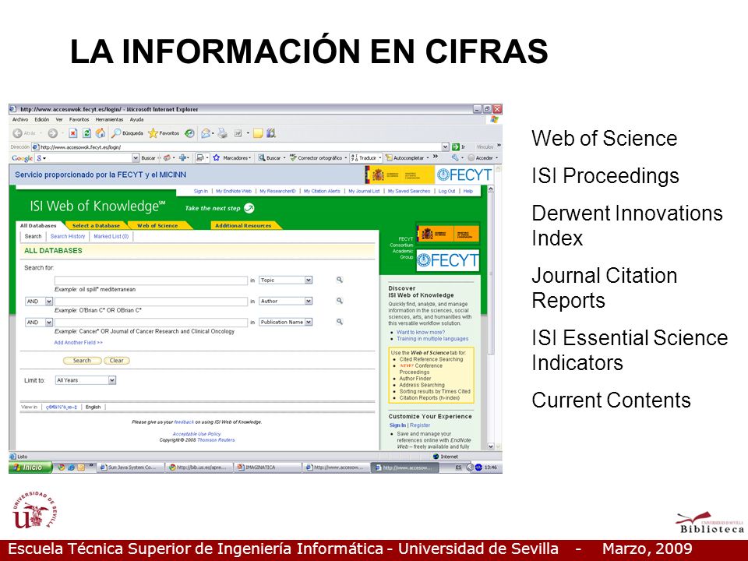Screen dimensions: 748x561
Task: Click the Windows Inicio start button
Action: pos(30,467)
